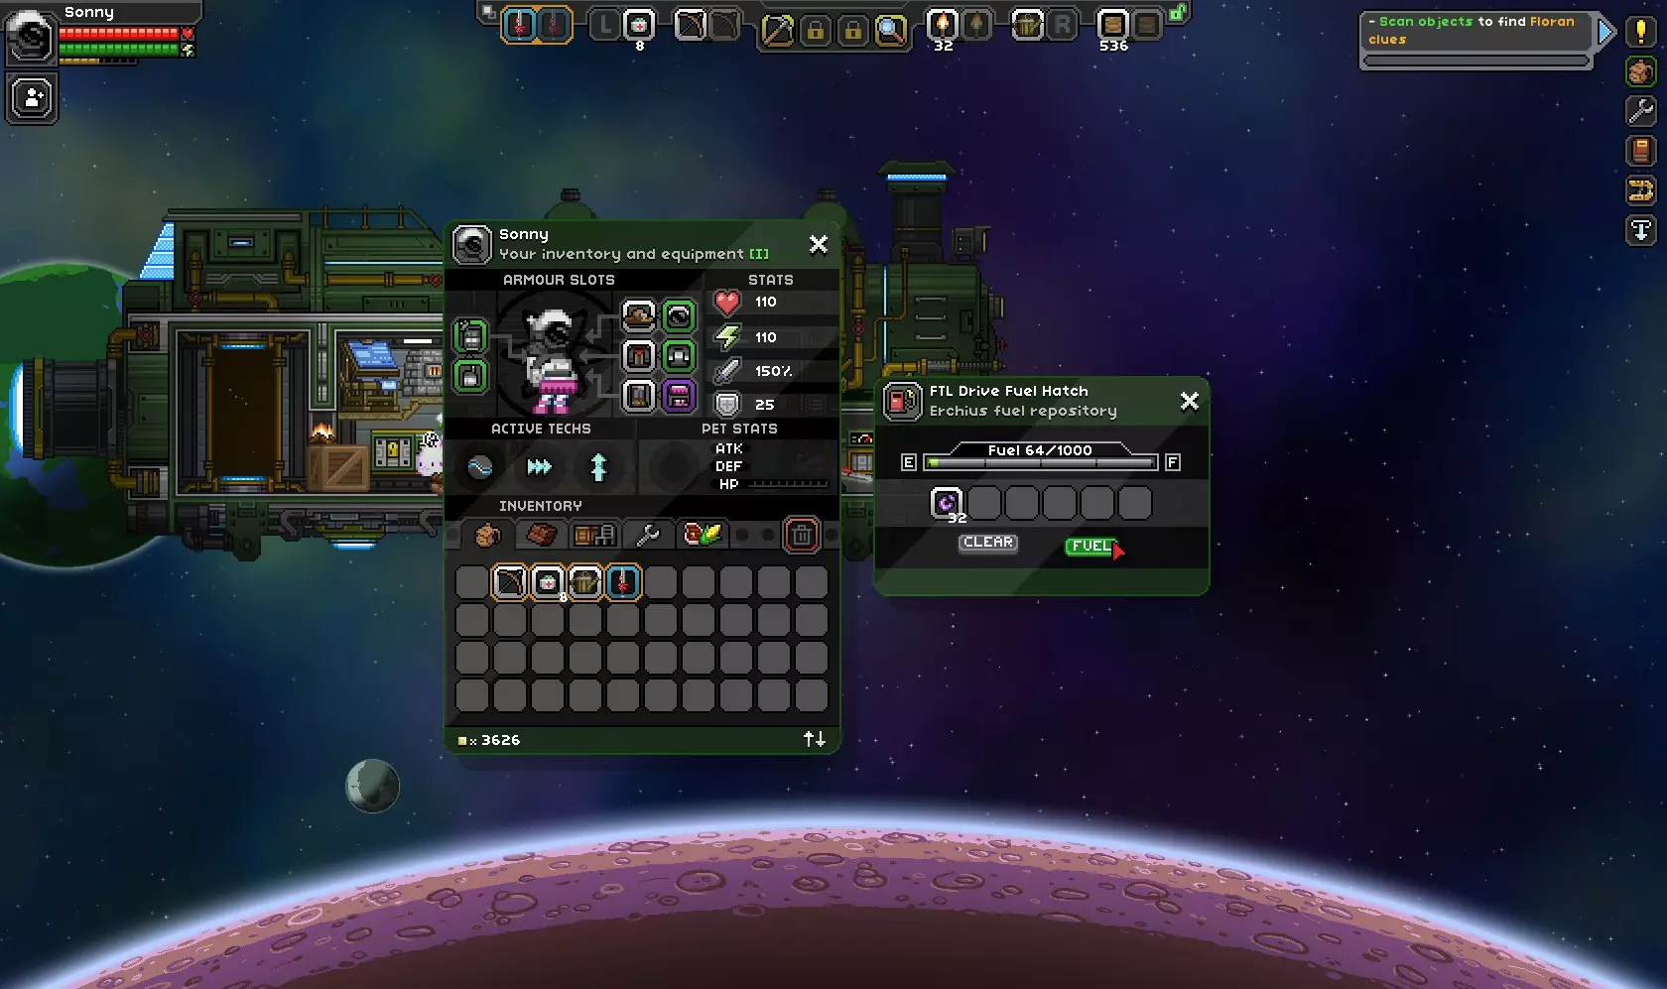This screenshot has height=989, width=1667.
Task: Select the watering can in inventory grid
Action: (x=585, y=582)
